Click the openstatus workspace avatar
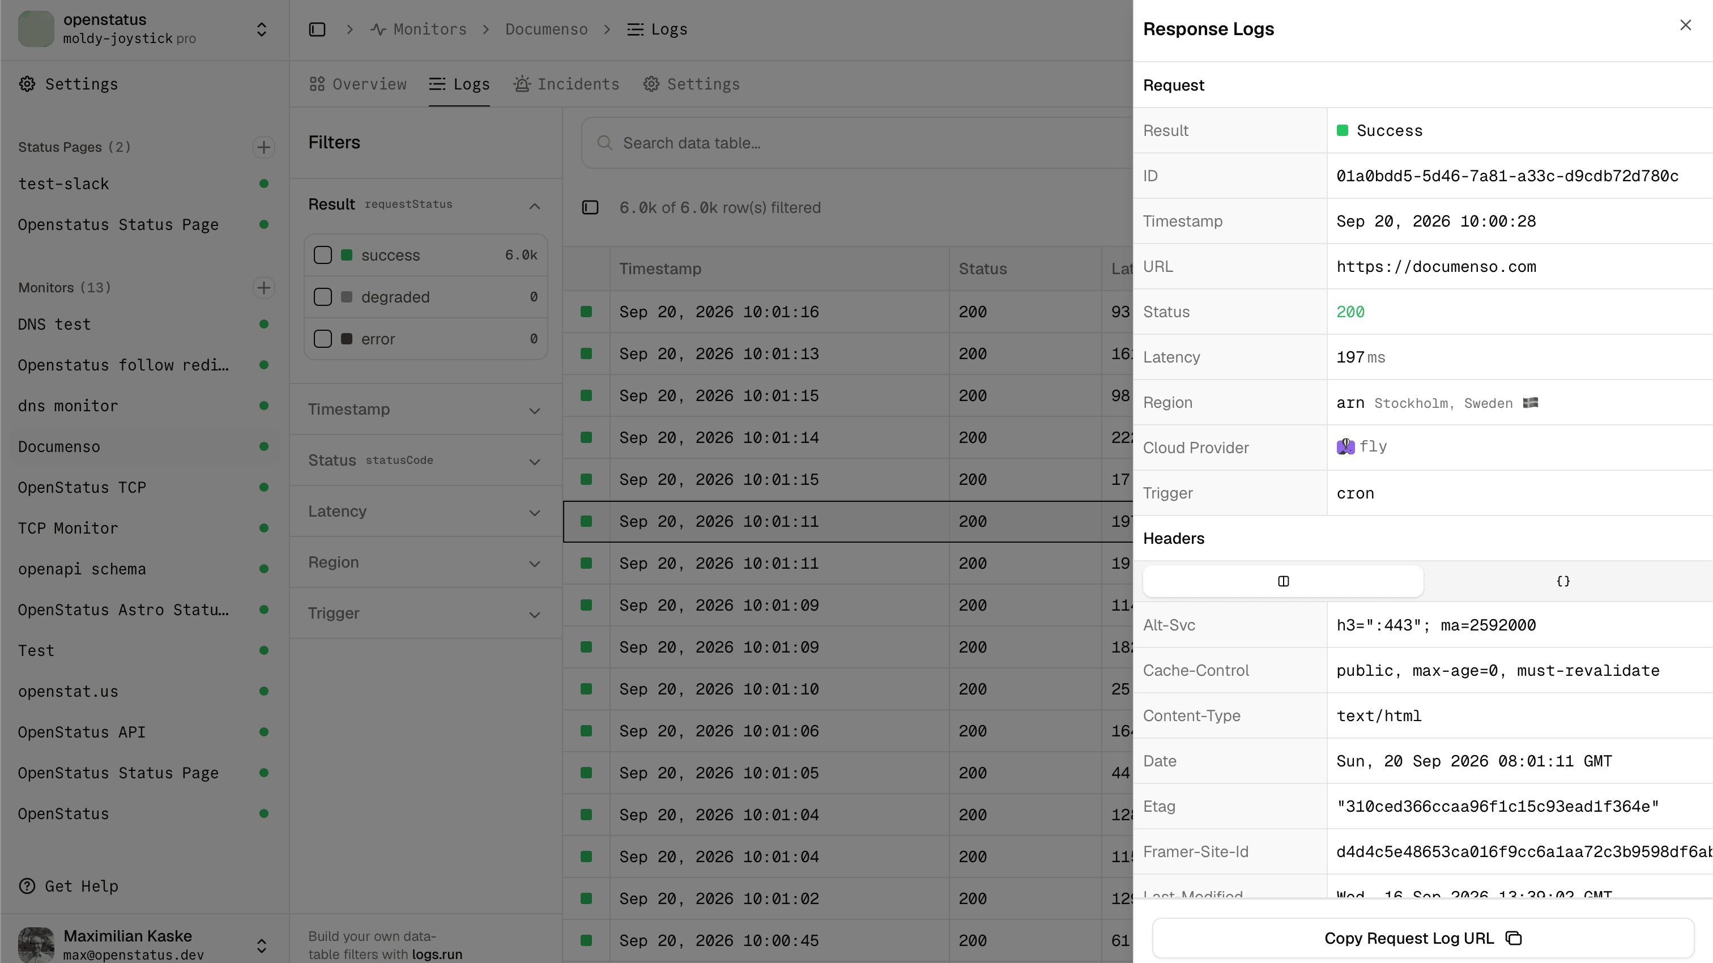1713x963 pixels. [36, 28]
